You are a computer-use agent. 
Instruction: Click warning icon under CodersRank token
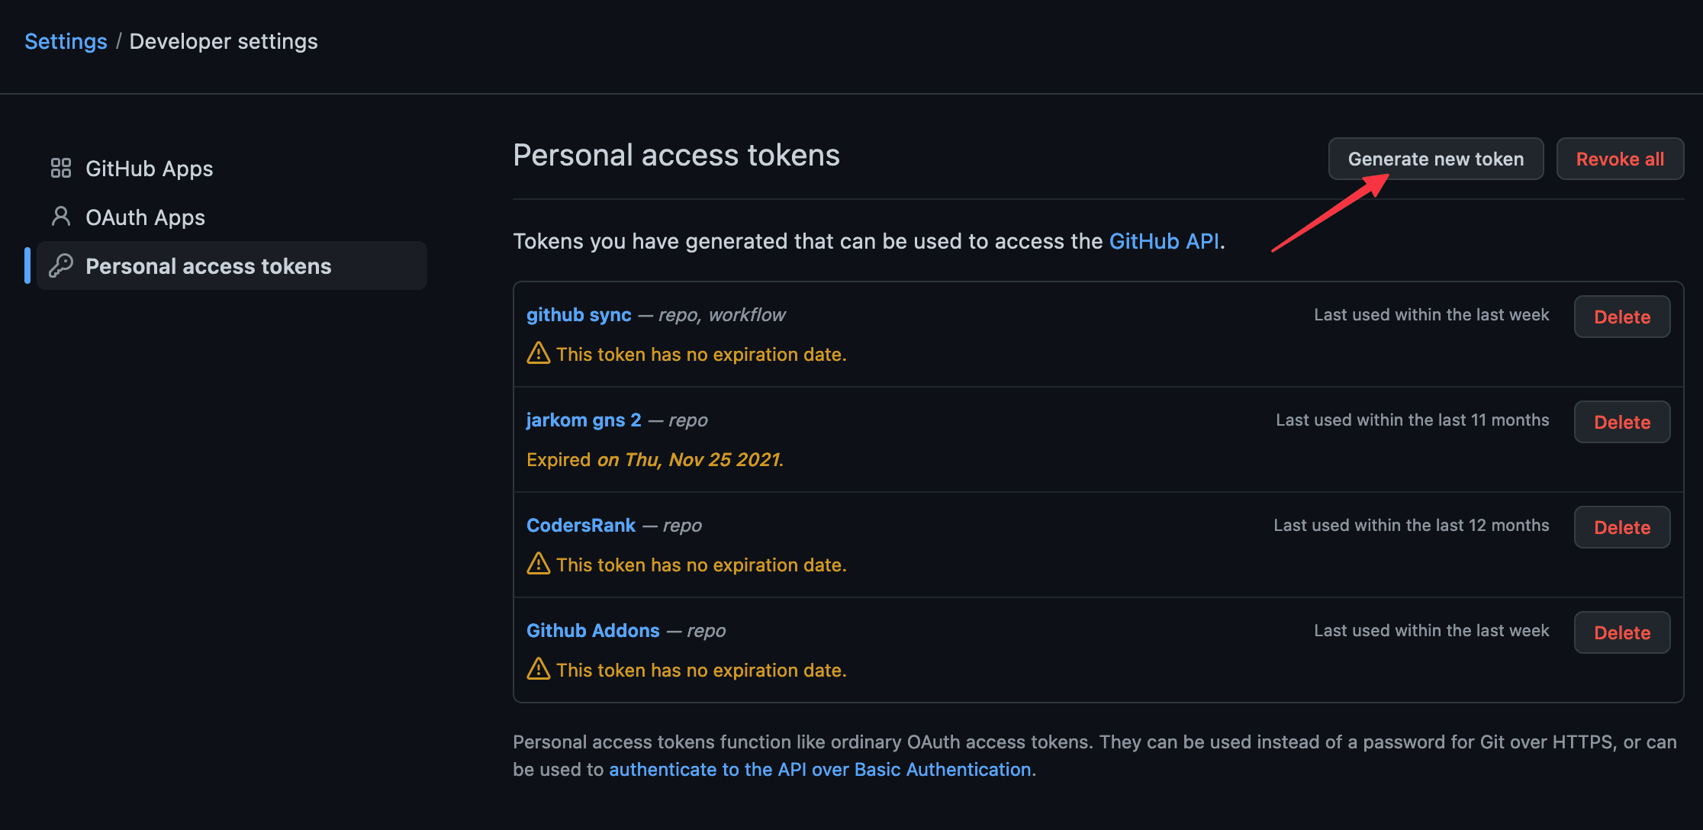(x=539, y=564)
